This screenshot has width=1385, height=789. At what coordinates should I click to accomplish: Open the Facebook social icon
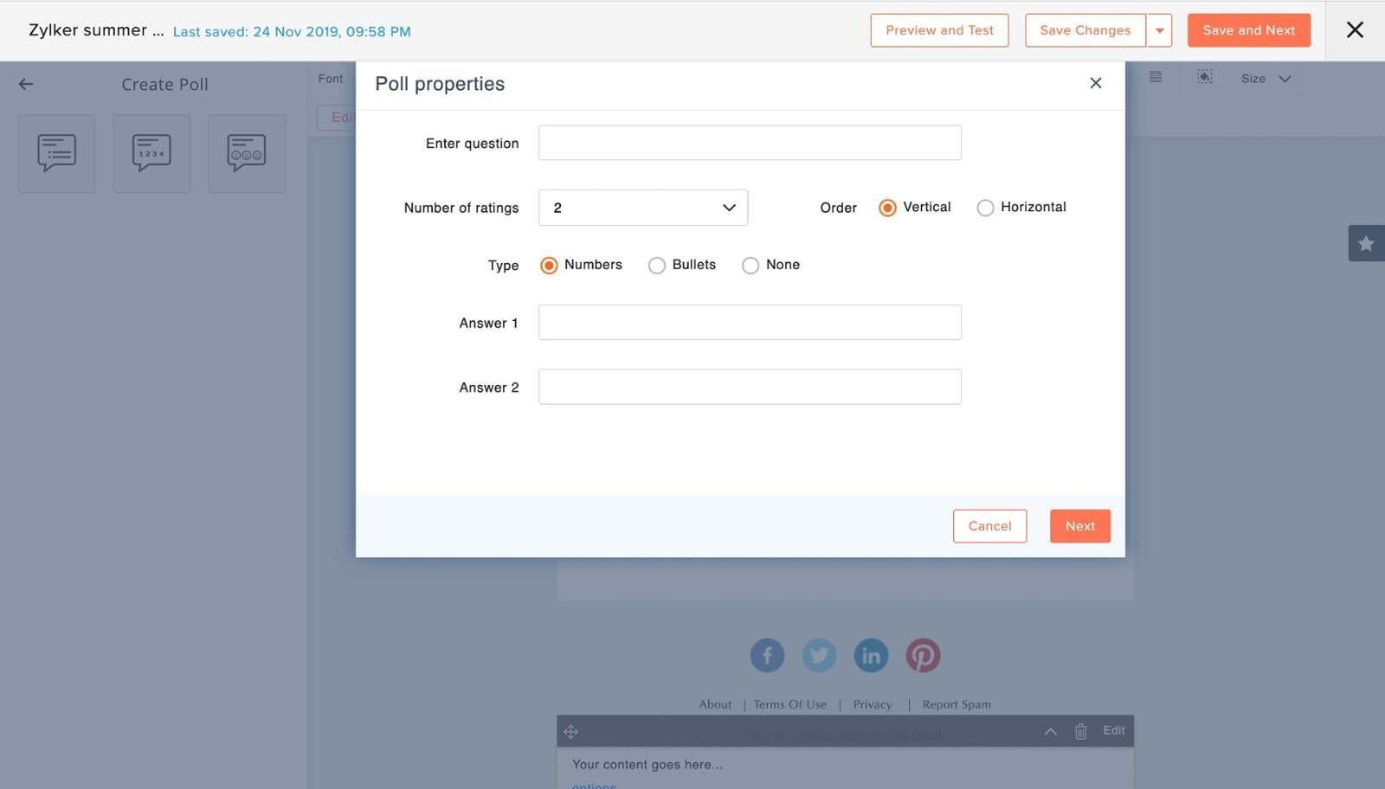[x=767, y=656]
